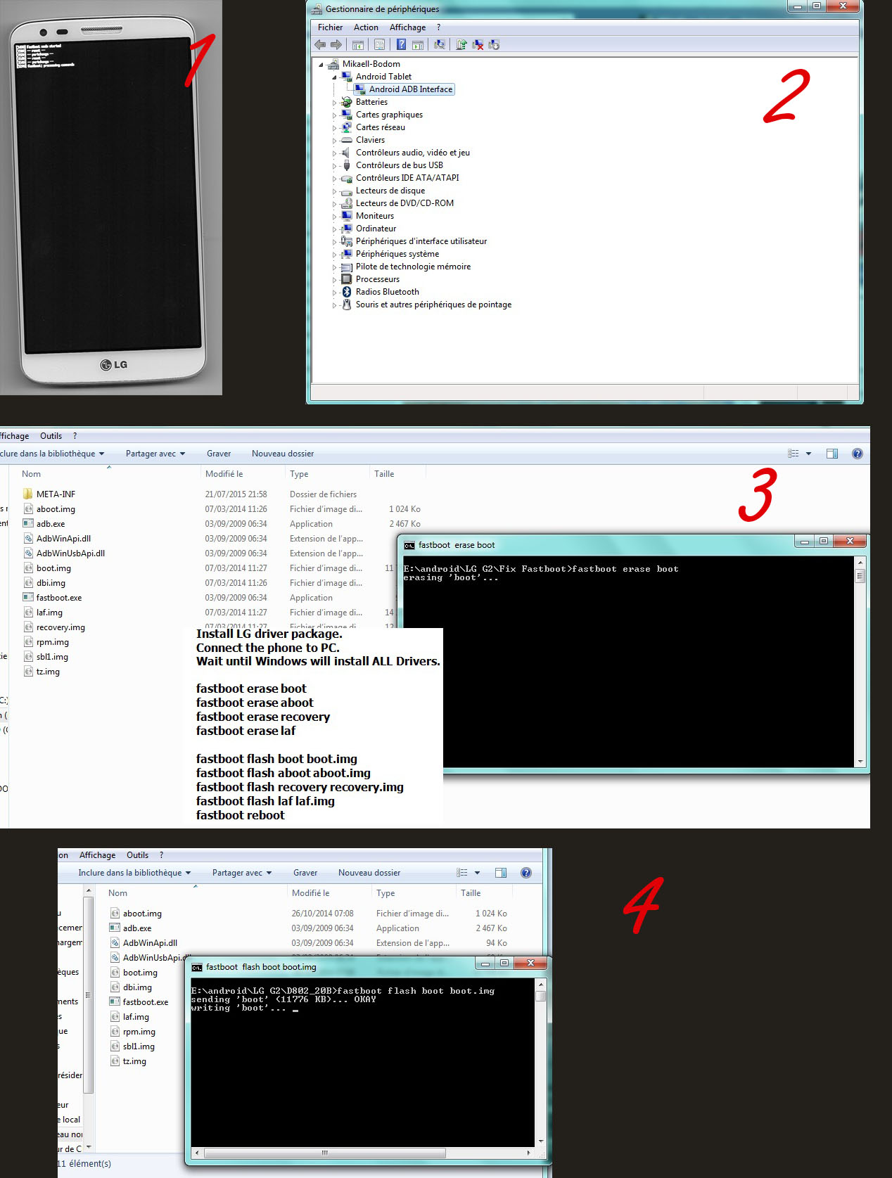Viewport: 892px width, 1178px height.
Task: Select the Android ADB Interface device
Action: pos(410,89)
